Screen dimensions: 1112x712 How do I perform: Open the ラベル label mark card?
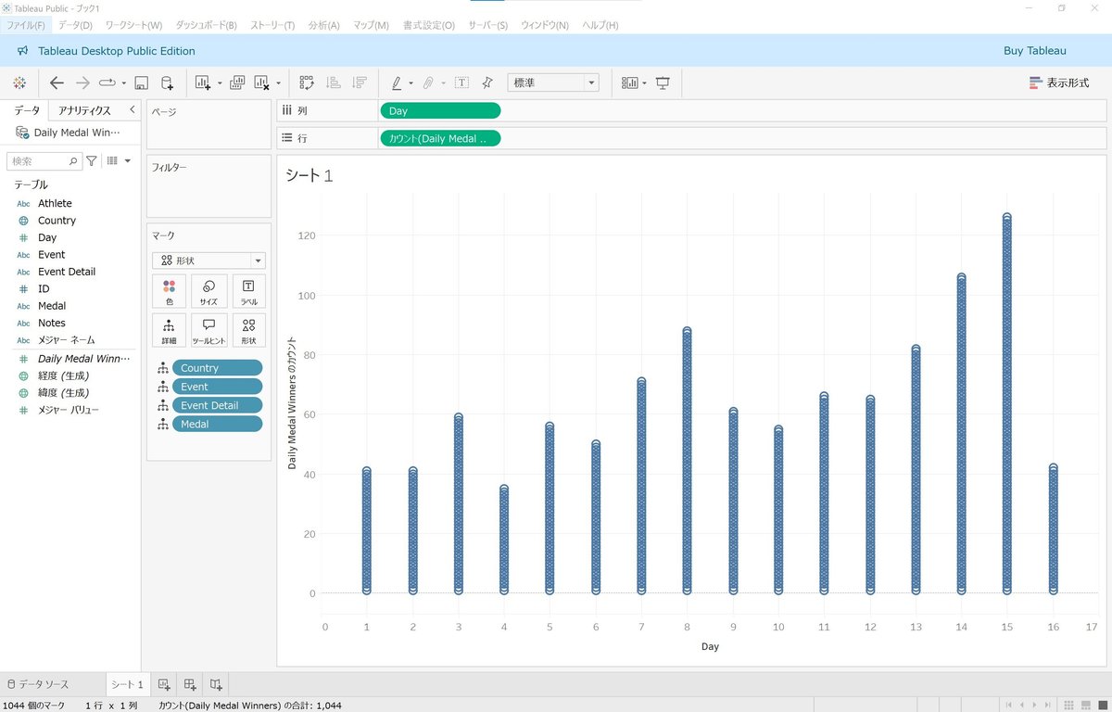[248, 291]
